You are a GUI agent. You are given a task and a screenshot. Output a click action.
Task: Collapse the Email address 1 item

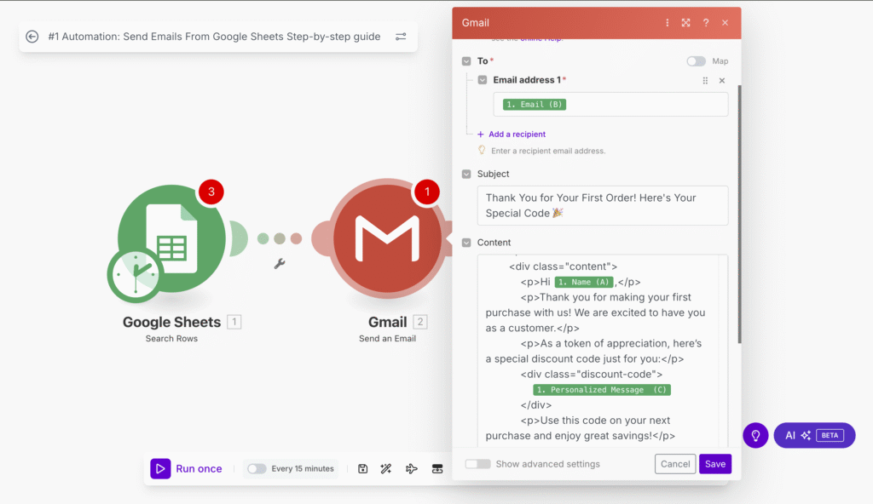pyautogui.click(x=483, y=80)
